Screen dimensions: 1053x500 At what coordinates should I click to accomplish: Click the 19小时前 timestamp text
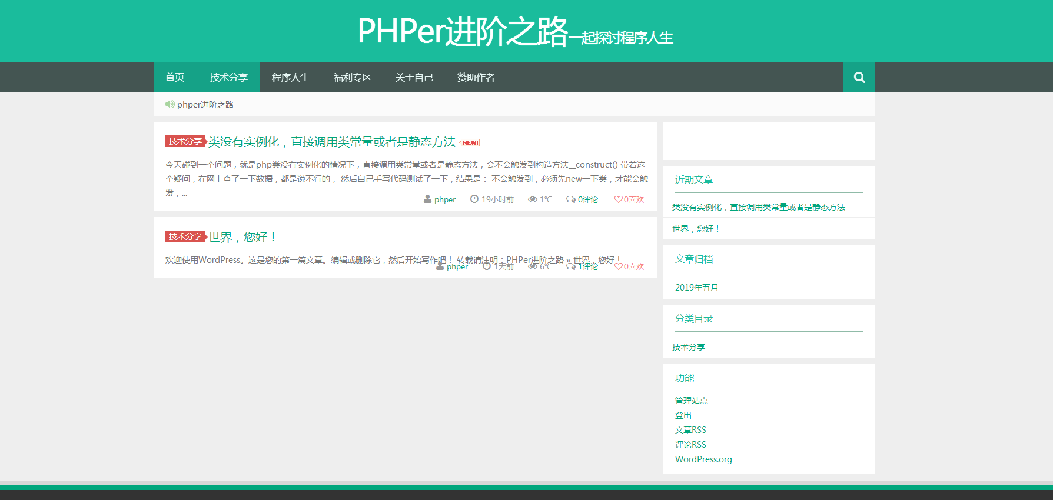[497, 199]
